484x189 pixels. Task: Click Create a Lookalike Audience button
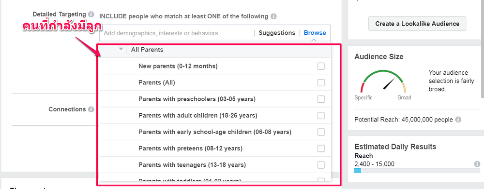pos(417,24)
